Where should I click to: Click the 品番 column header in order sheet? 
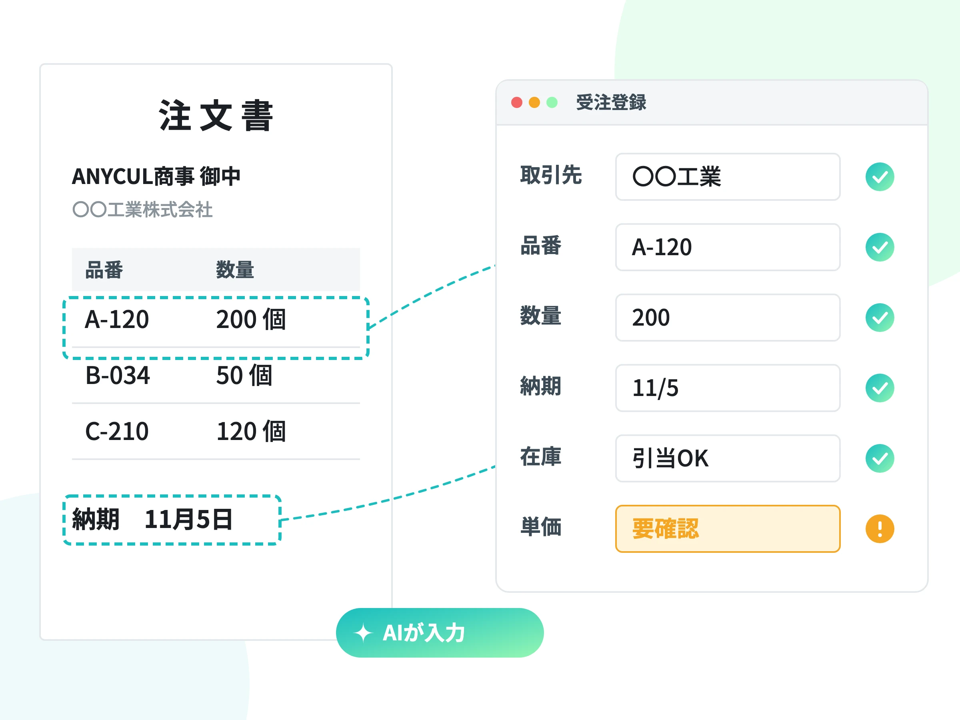104,270
